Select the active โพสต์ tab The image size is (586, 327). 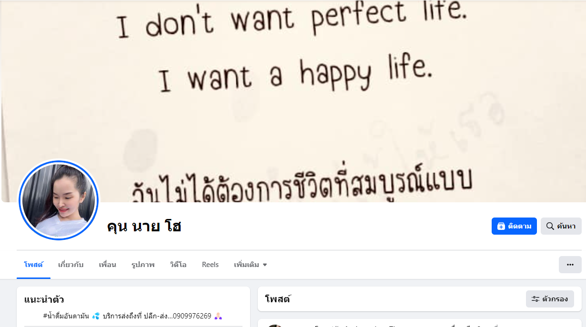tap(33, 265)
